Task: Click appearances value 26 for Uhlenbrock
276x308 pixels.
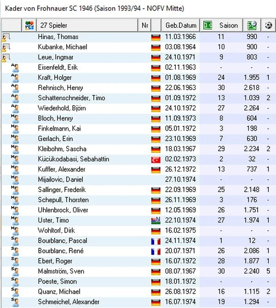Action: [221, 210]
